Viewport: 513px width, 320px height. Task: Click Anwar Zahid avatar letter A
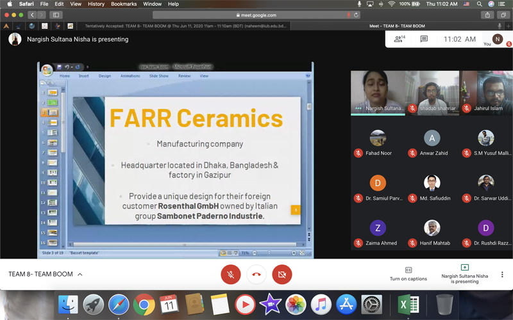[x=432, y=138]
